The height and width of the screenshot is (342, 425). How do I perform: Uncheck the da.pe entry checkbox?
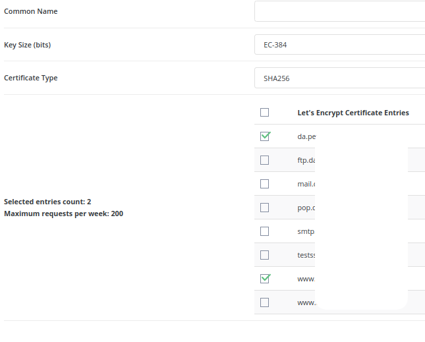point(265,136)
